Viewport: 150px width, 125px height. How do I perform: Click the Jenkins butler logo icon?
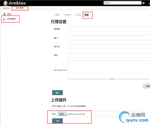click(x=5, y=3)
